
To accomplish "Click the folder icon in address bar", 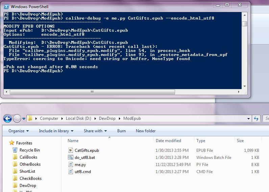I will click(30, 118).
